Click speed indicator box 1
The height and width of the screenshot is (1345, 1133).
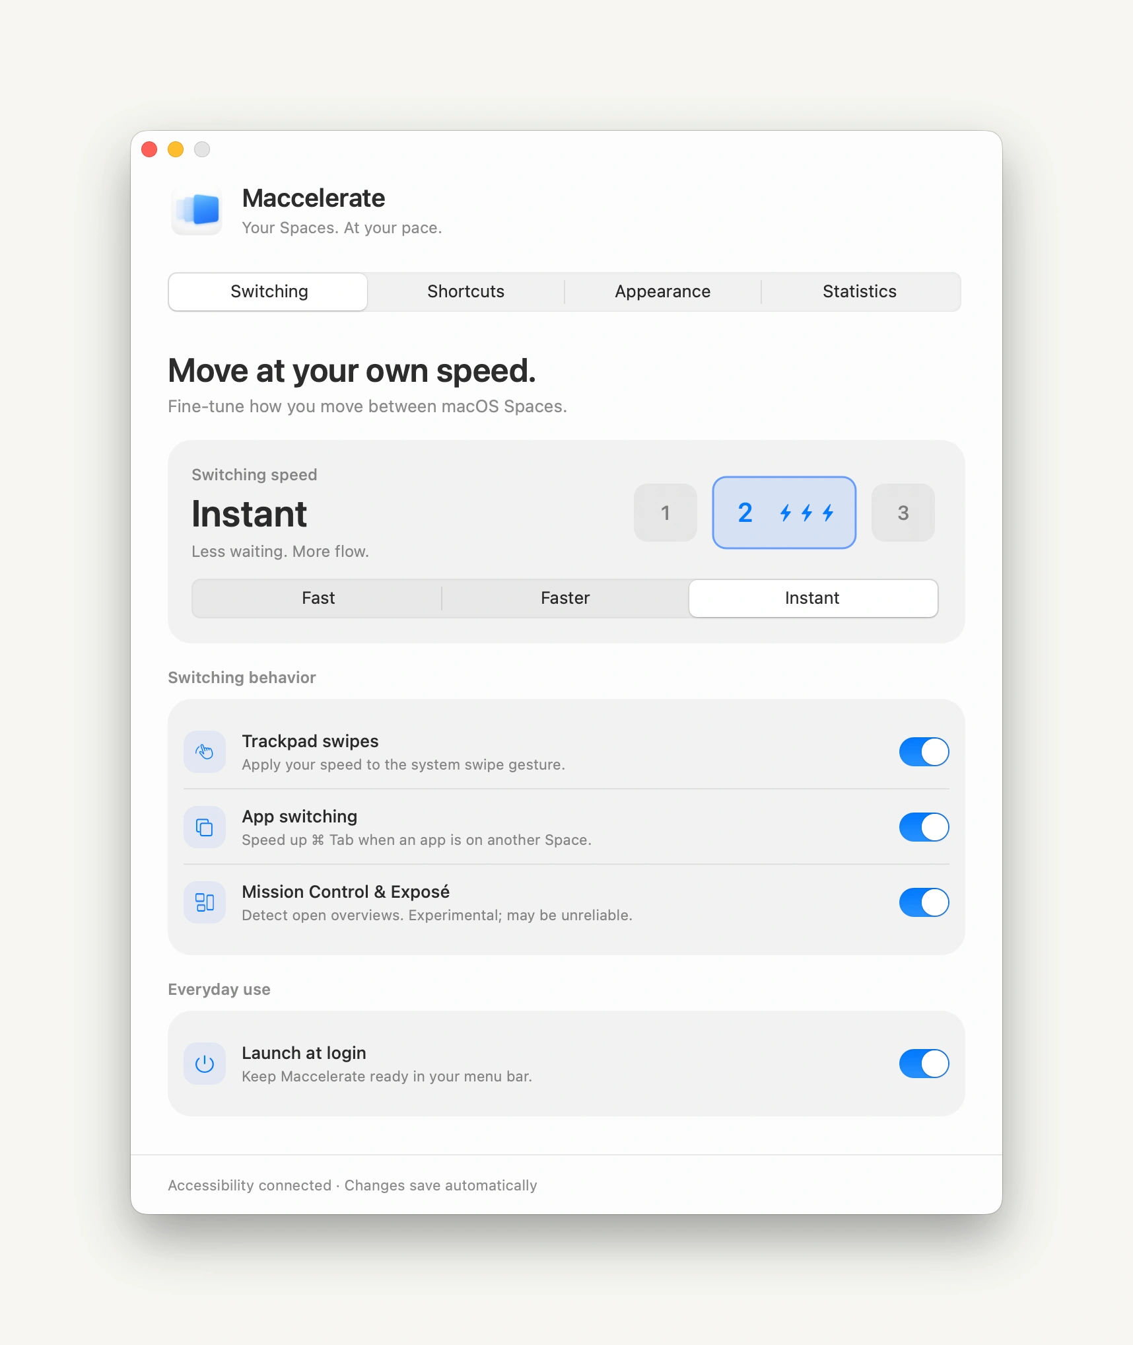665,513
